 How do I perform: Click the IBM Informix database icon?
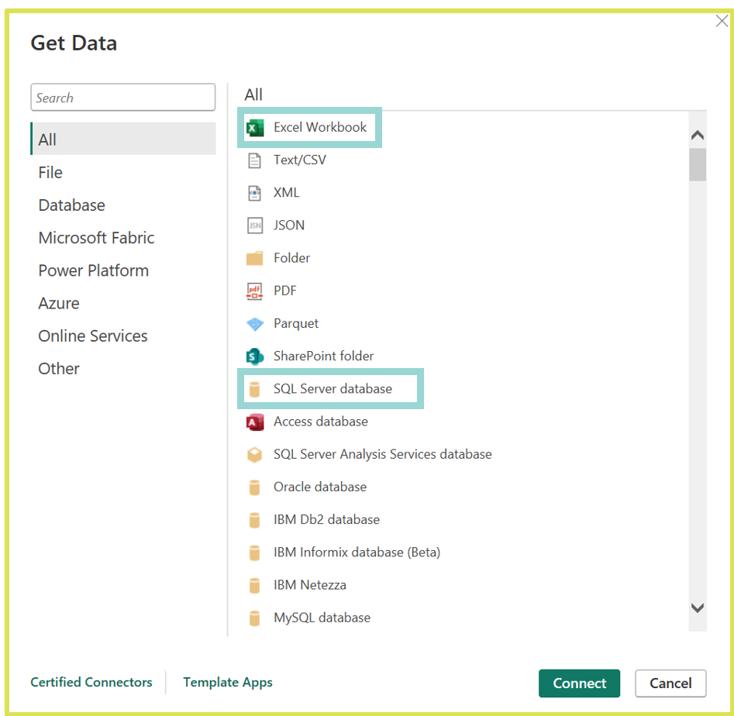pos(255,552)
